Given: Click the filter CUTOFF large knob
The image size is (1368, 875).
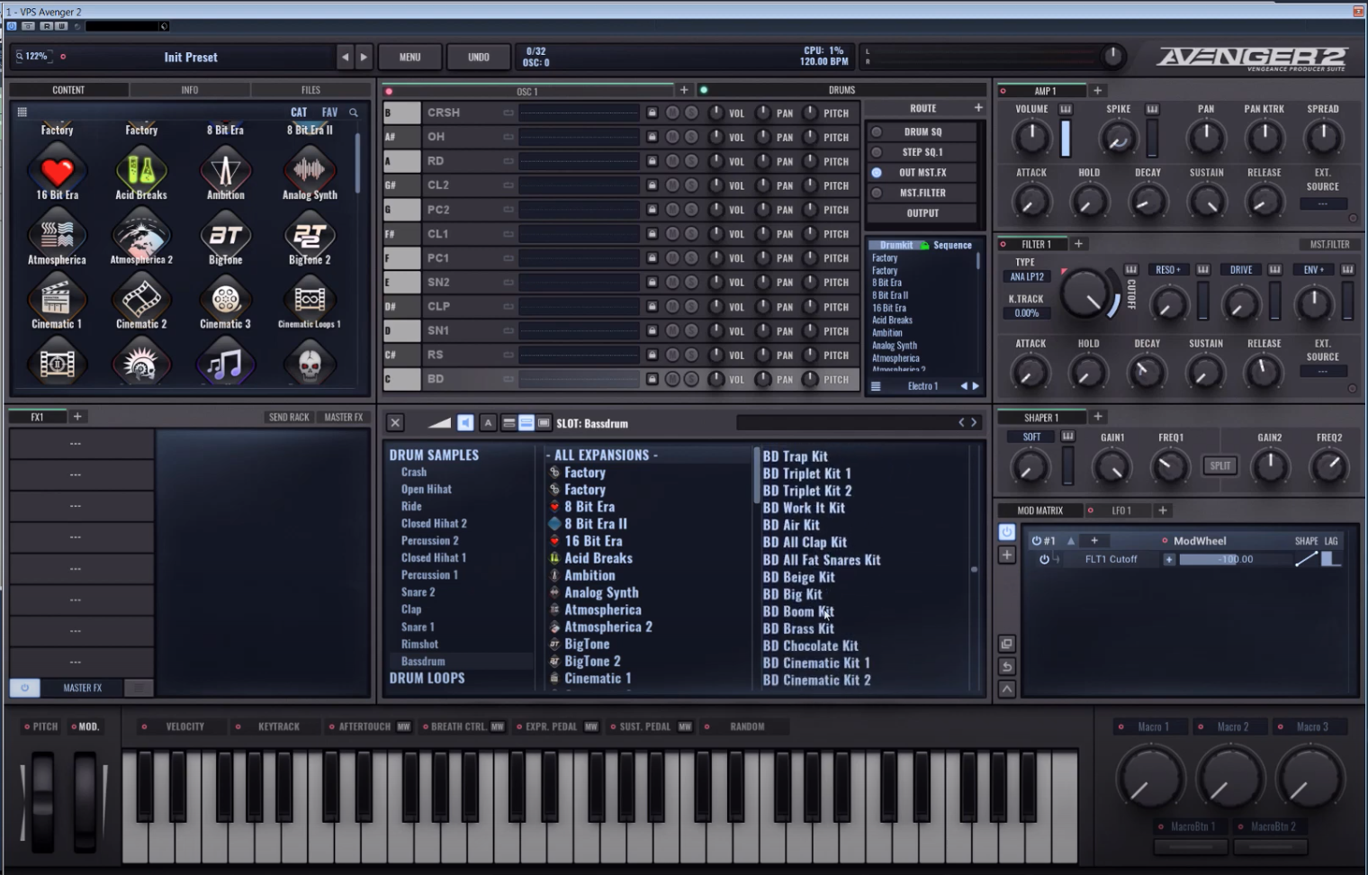Looking at the screenshot, I should click(x=1086, y=293).
